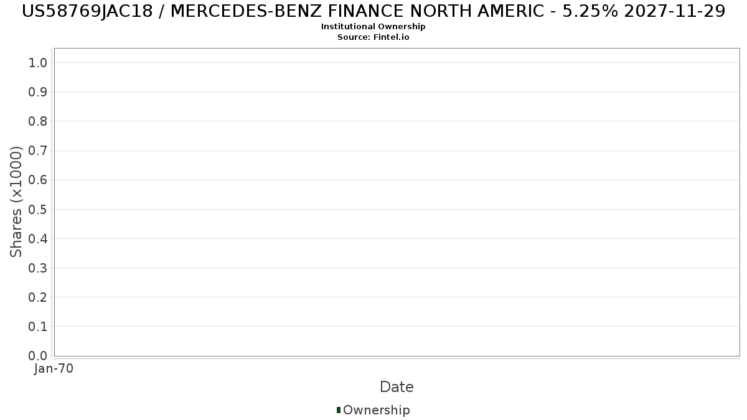Click the Date axis title
Viewport: 747px width, 420px height.
coord(397,387)
